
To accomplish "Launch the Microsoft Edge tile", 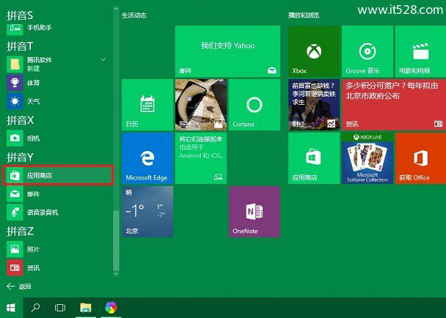I will [x=147, y=158].
